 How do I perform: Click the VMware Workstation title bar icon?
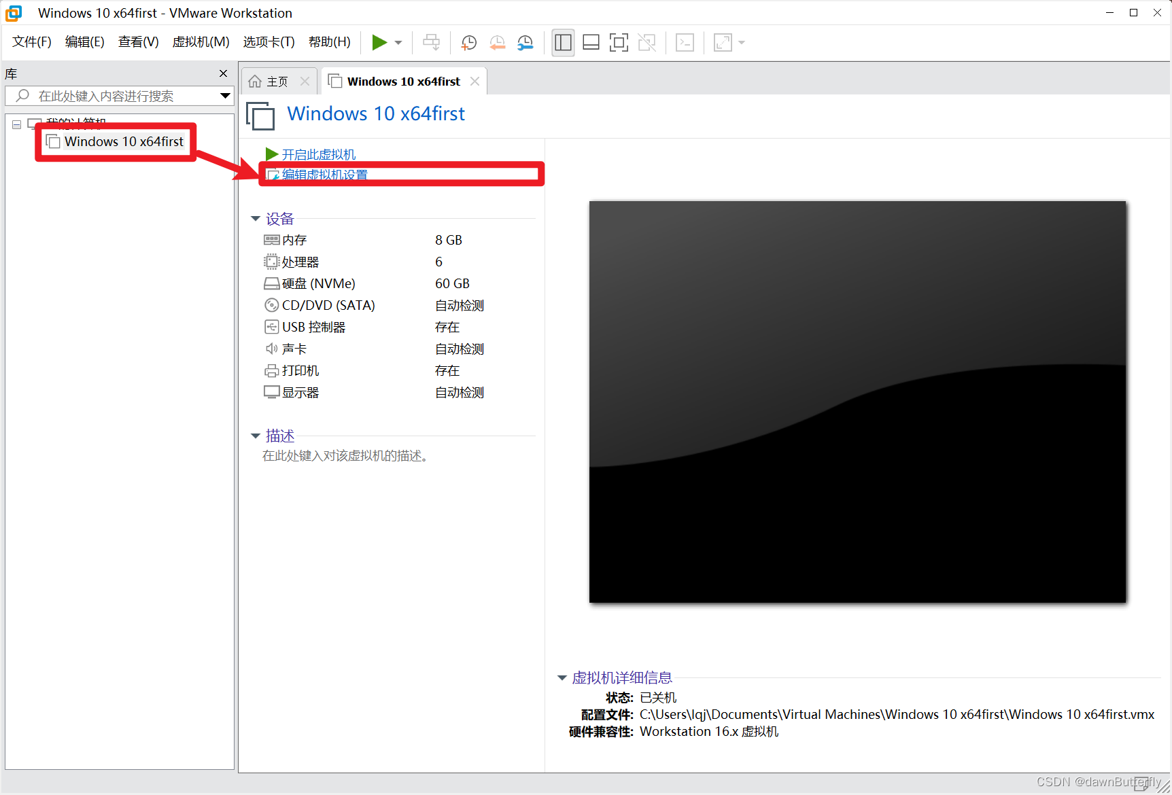(x=14, y=13)
